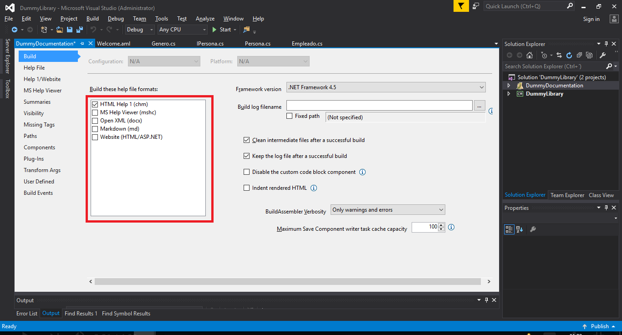Open the Analyze menu
This screenshot has width=622, height=335.
pyautogui.click(x=205, y=19)
